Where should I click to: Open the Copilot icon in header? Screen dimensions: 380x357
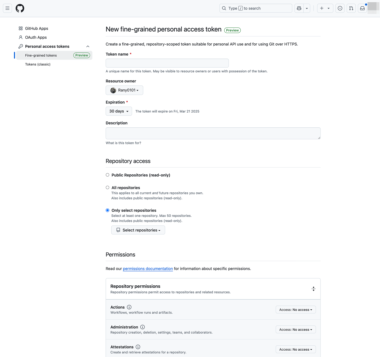pyautogui.click(x=299, y=8)
